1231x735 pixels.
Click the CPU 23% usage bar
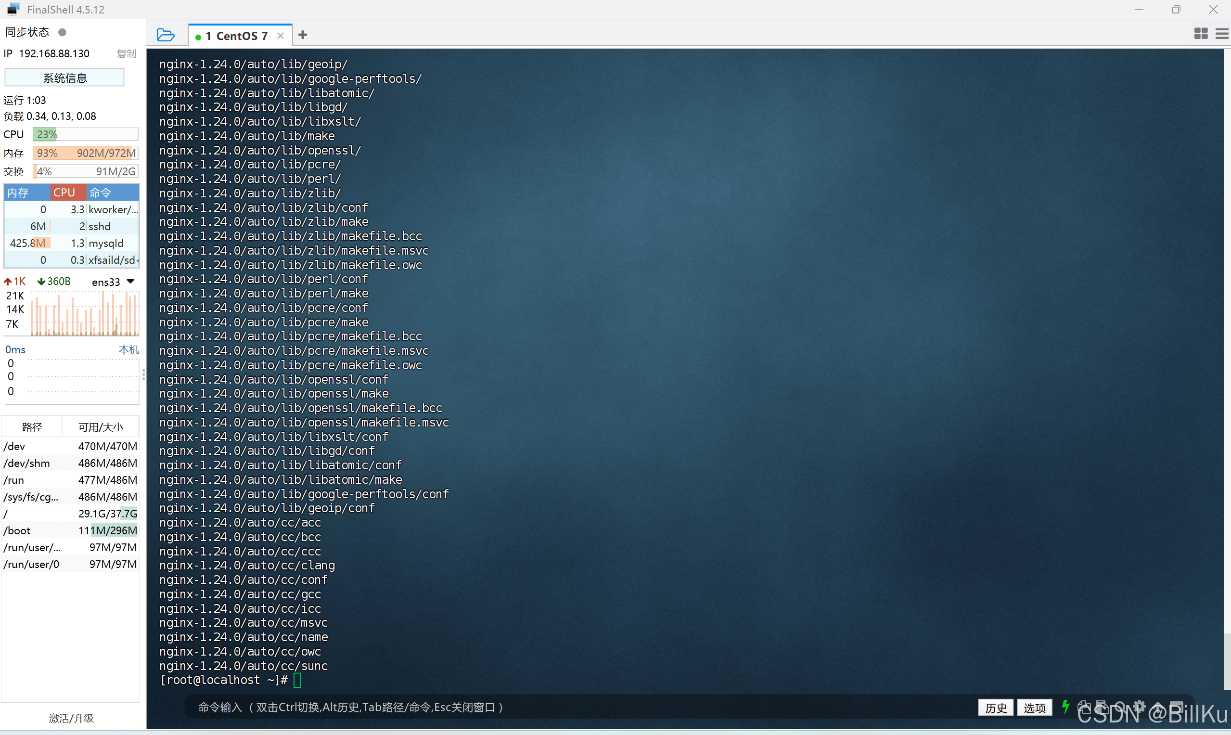click(x=85, y=134)
